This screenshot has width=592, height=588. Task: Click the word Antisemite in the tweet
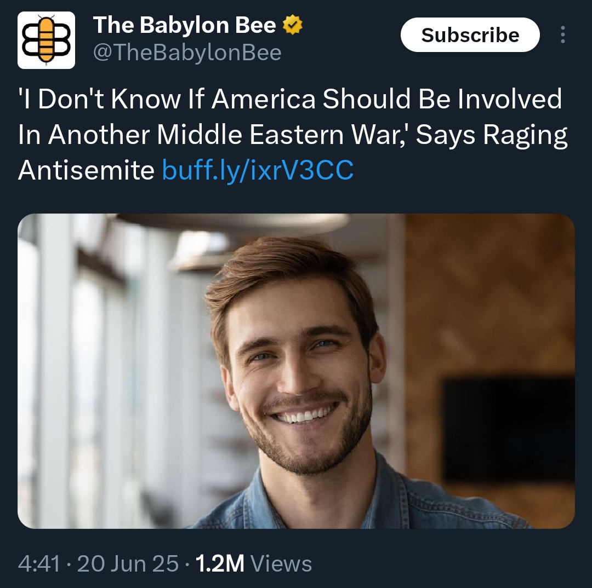coord(86,170)
